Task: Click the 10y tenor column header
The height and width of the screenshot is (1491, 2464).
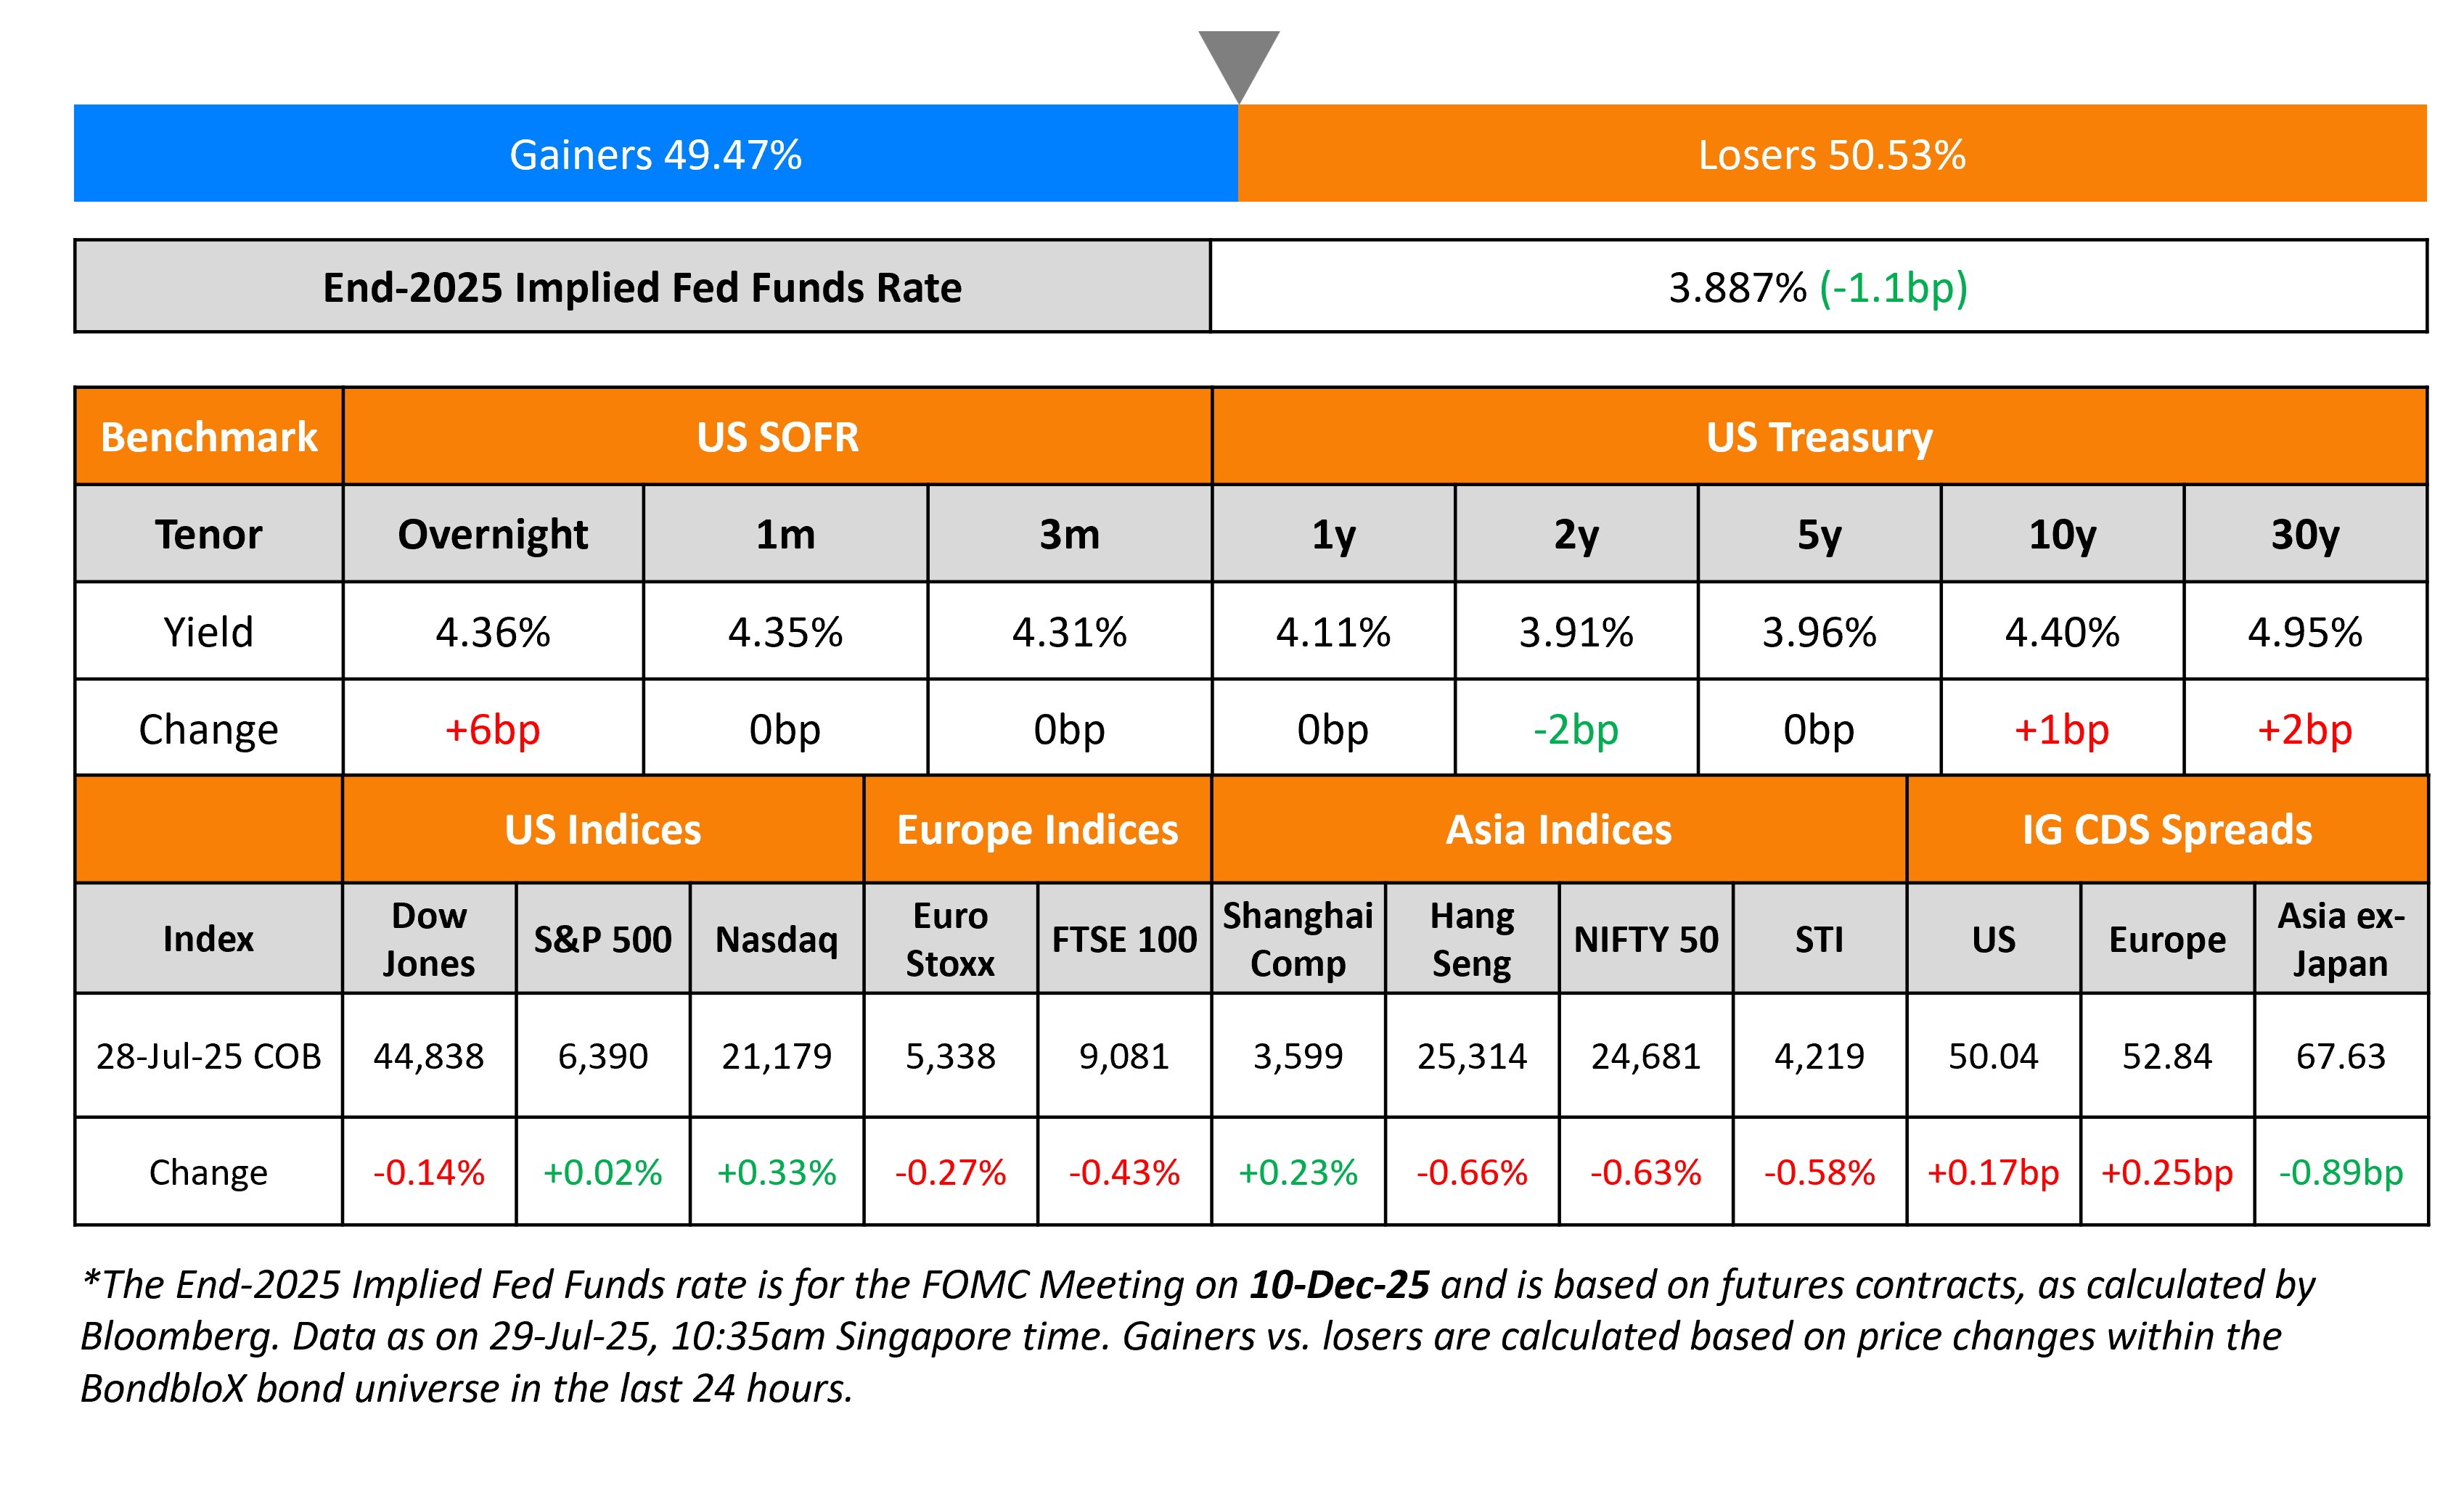Action: coord(2061,534)
